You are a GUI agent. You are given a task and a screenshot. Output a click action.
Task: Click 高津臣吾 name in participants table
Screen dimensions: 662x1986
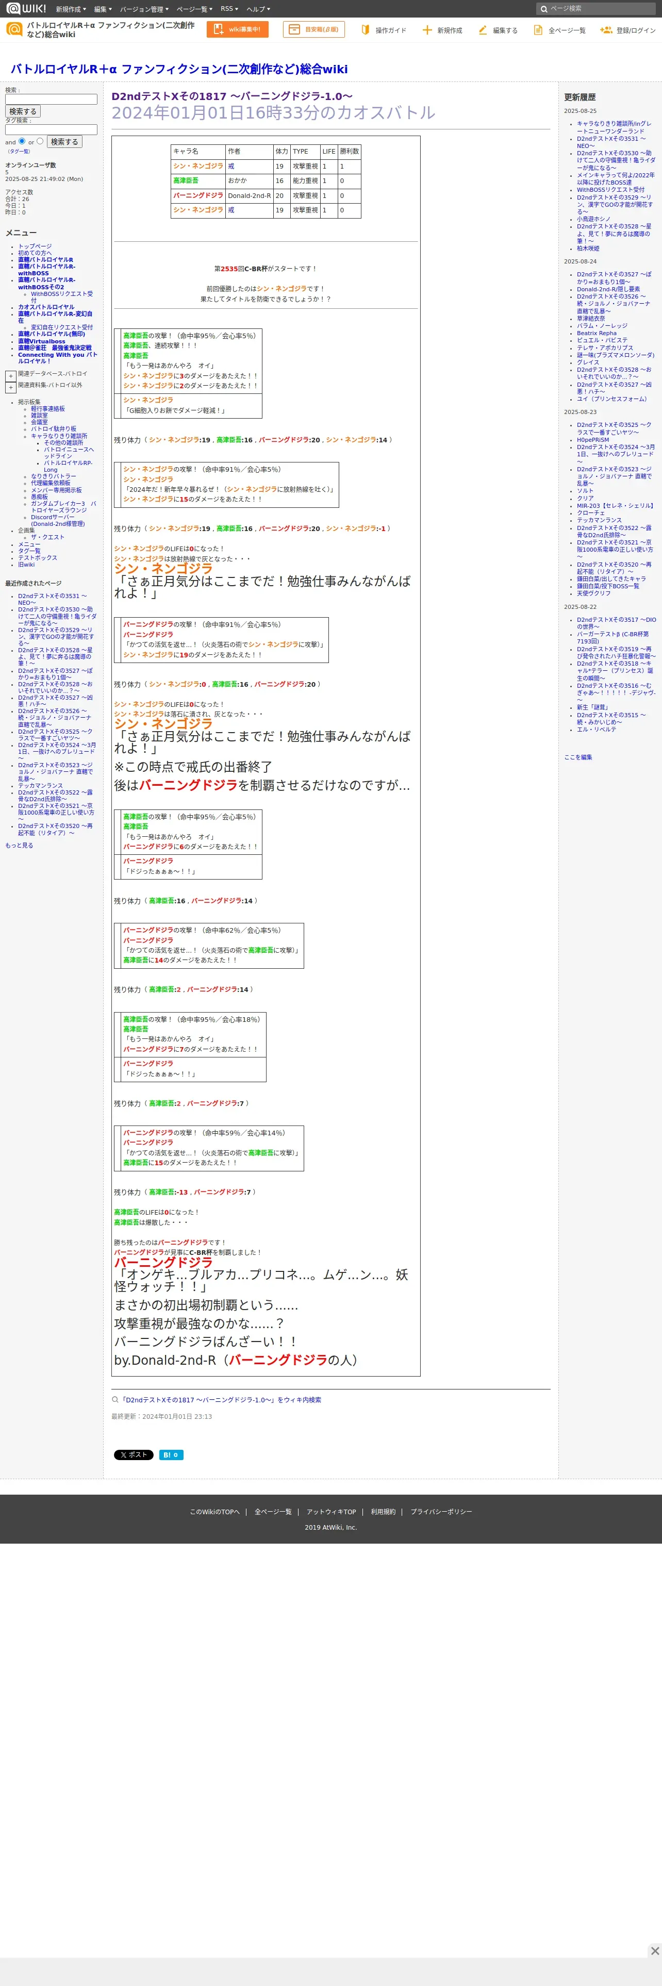[186, 180]
